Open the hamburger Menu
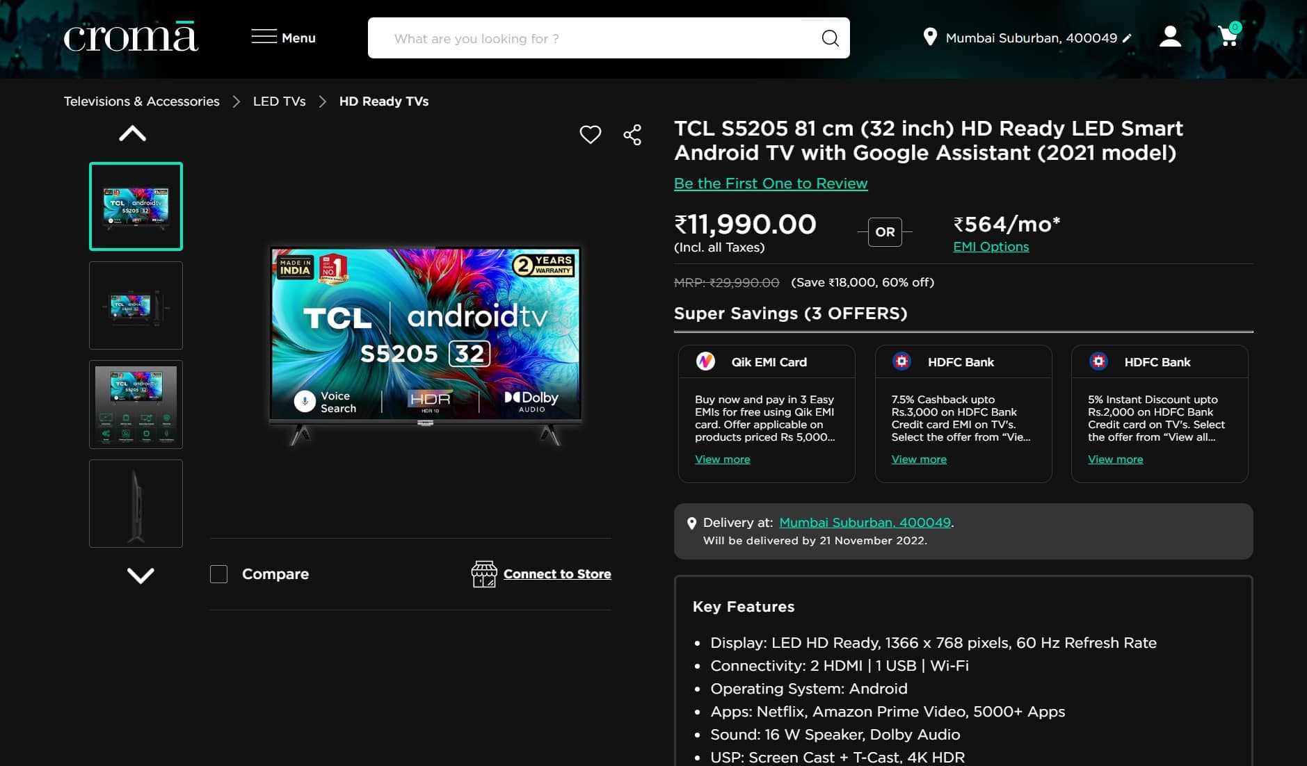This screenshot has width=1307, height=766. click(x=283, y=38)
